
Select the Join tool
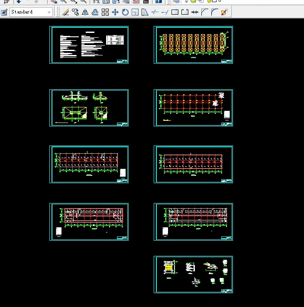[195, 12]
